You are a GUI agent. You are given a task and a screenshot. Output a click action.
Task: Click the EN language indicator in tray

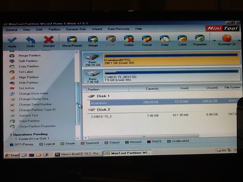tap(224, 150)
